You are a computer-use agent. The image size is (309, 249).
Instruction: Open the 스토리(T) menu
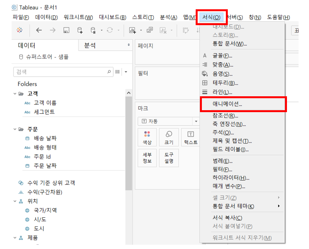(x=143, y=17)
